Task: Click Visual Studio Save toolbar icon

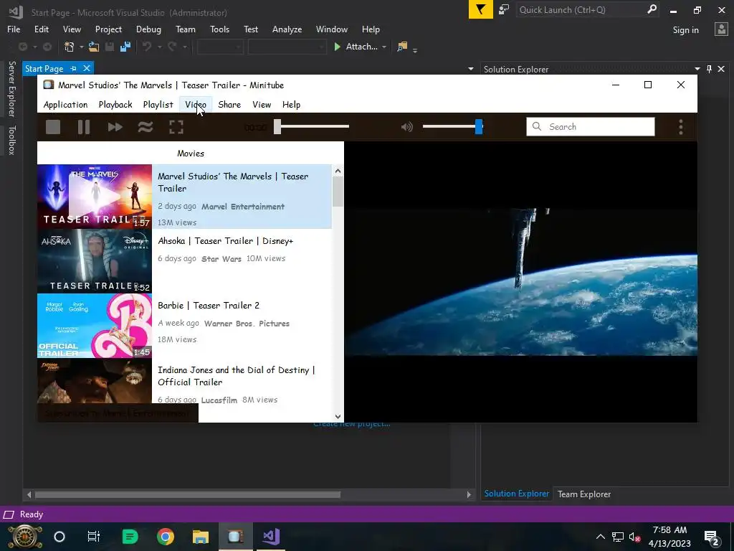Action: 110,47
